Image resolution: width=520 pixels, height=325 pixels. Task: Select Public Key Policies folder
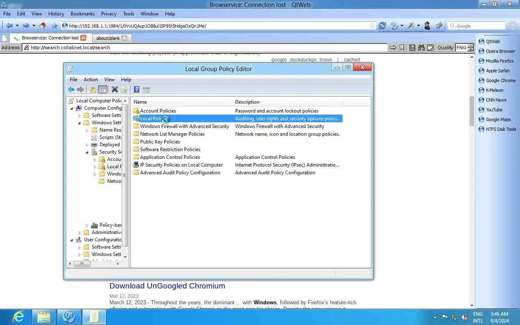160,142
